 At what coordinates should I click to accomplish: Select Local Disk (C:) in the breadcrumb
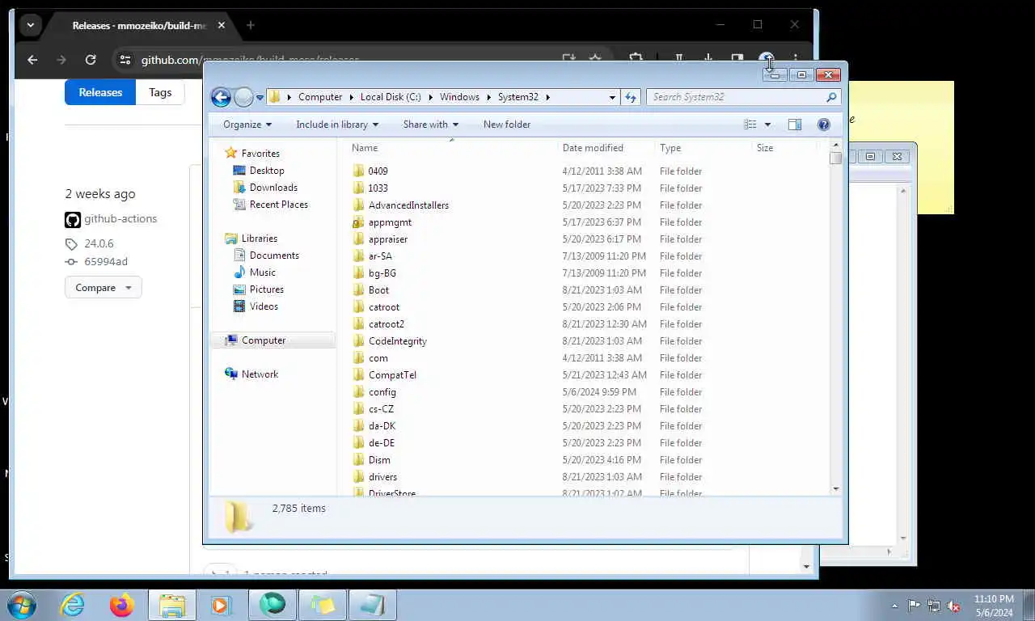click(x=391, y=97)
